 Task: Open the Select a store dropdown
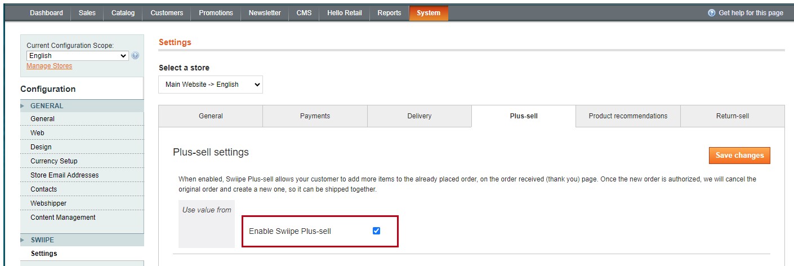211,85
